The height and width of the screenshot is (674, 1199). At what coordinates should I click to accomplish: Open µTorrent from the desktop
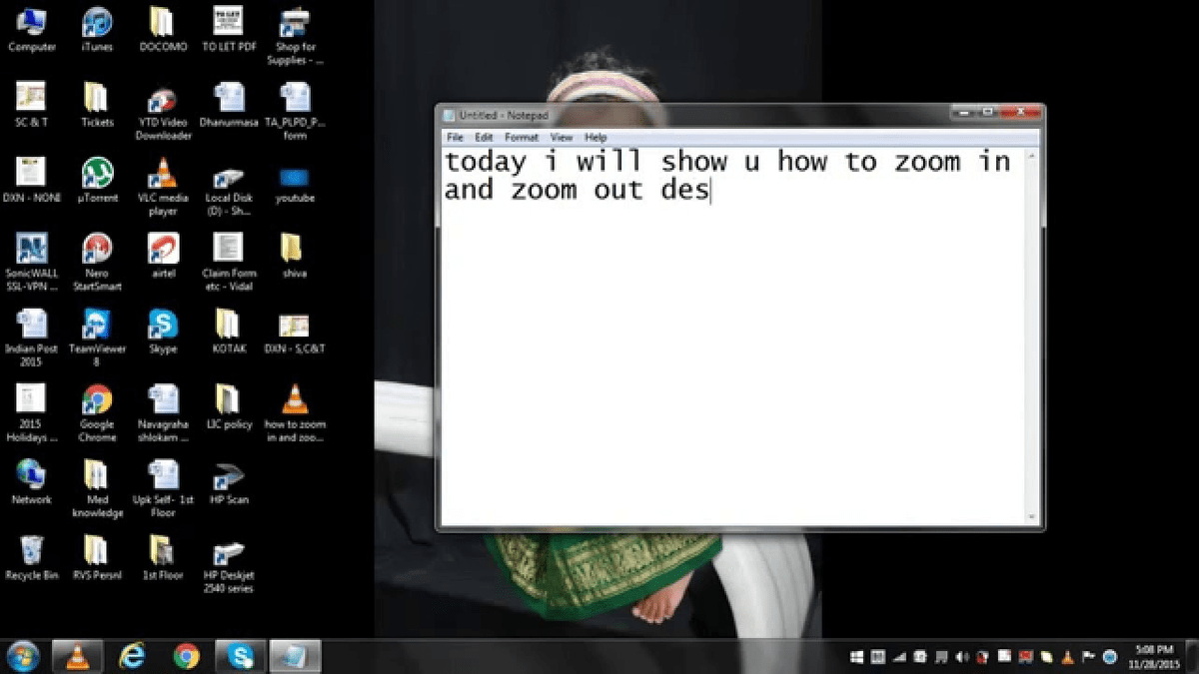(x=96, y=170)
